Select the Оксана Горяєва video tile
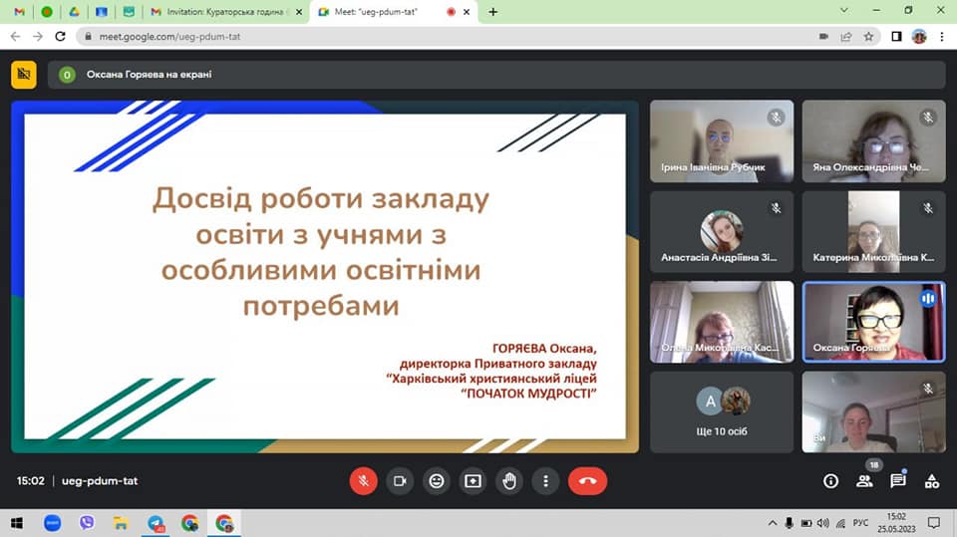 [873, 322]
